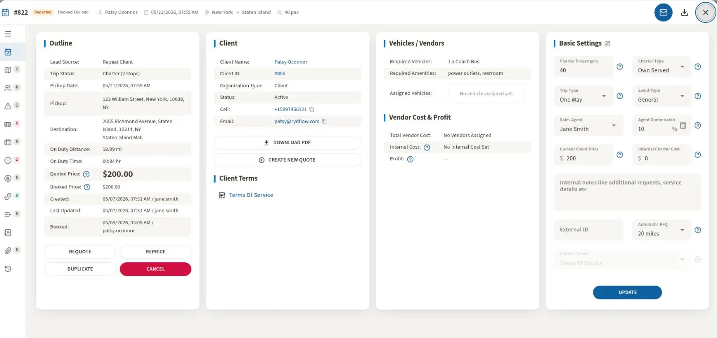The image size is (717, 338).
Task: Open the passengers people icon in sidebar
Action: click(x=8, y=88)
